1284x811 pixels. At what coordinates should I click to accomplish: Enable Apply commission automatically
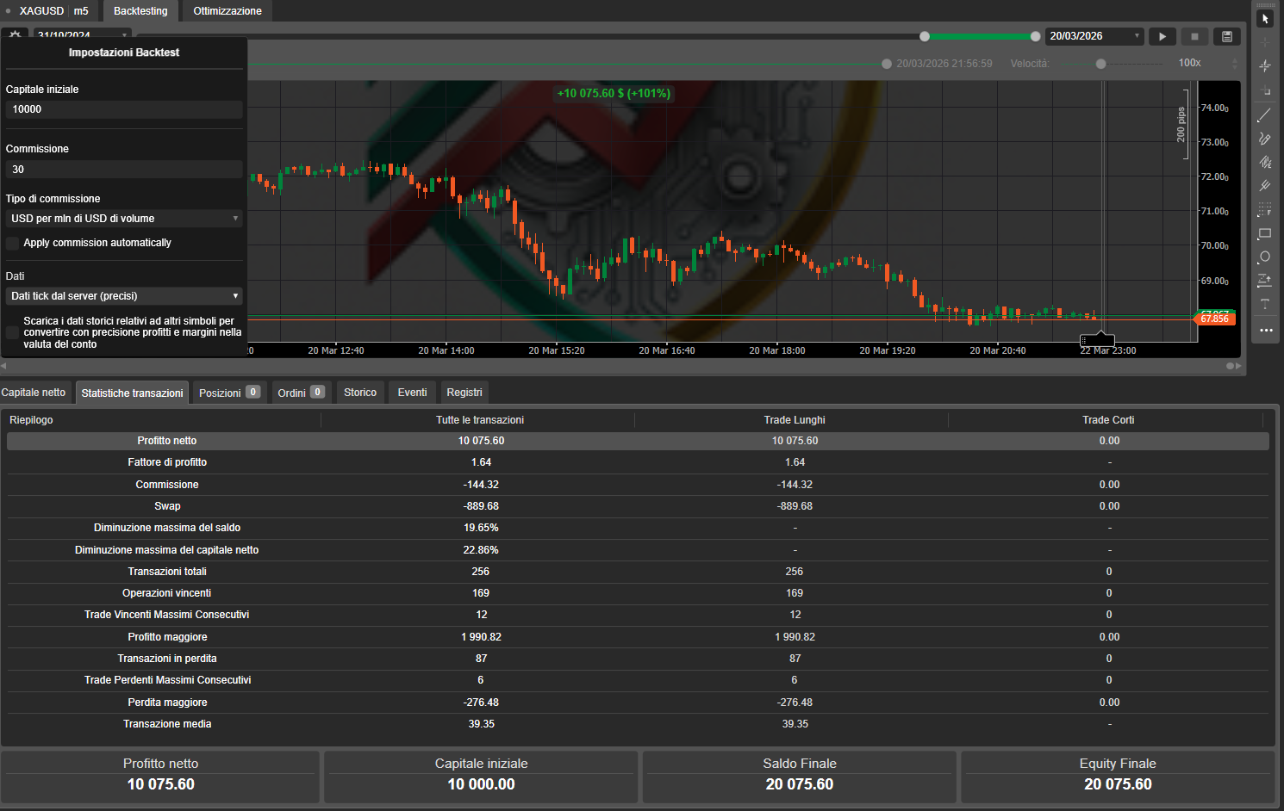click(12, 243)
